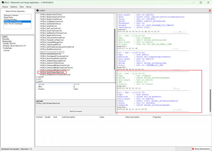Select HCIExt_SetMaxDtmTxPowerDbmCmd tree item

coord(55,75)
